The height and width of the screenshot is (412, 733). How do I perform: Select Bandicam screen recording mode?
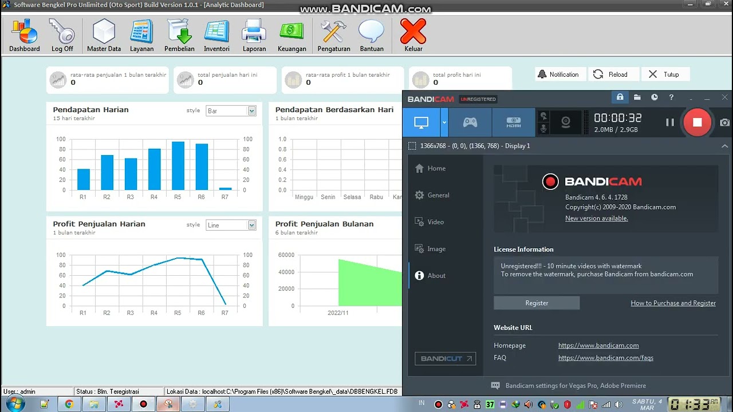pyautogui.click(x=421, y=122)
